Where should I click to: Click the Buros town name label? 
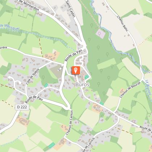coord(83,85)
